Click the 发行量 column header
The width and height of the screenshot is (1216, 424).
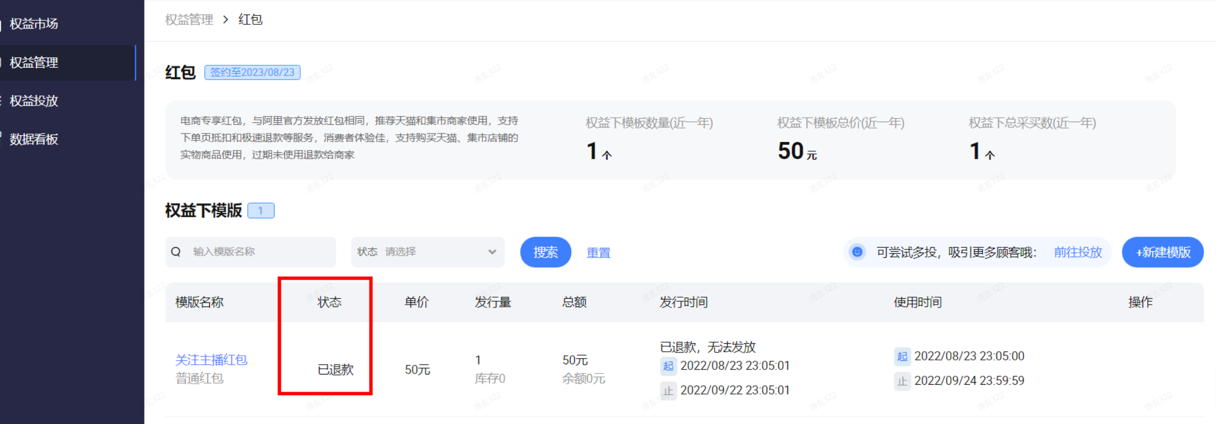tap(493, 302)
